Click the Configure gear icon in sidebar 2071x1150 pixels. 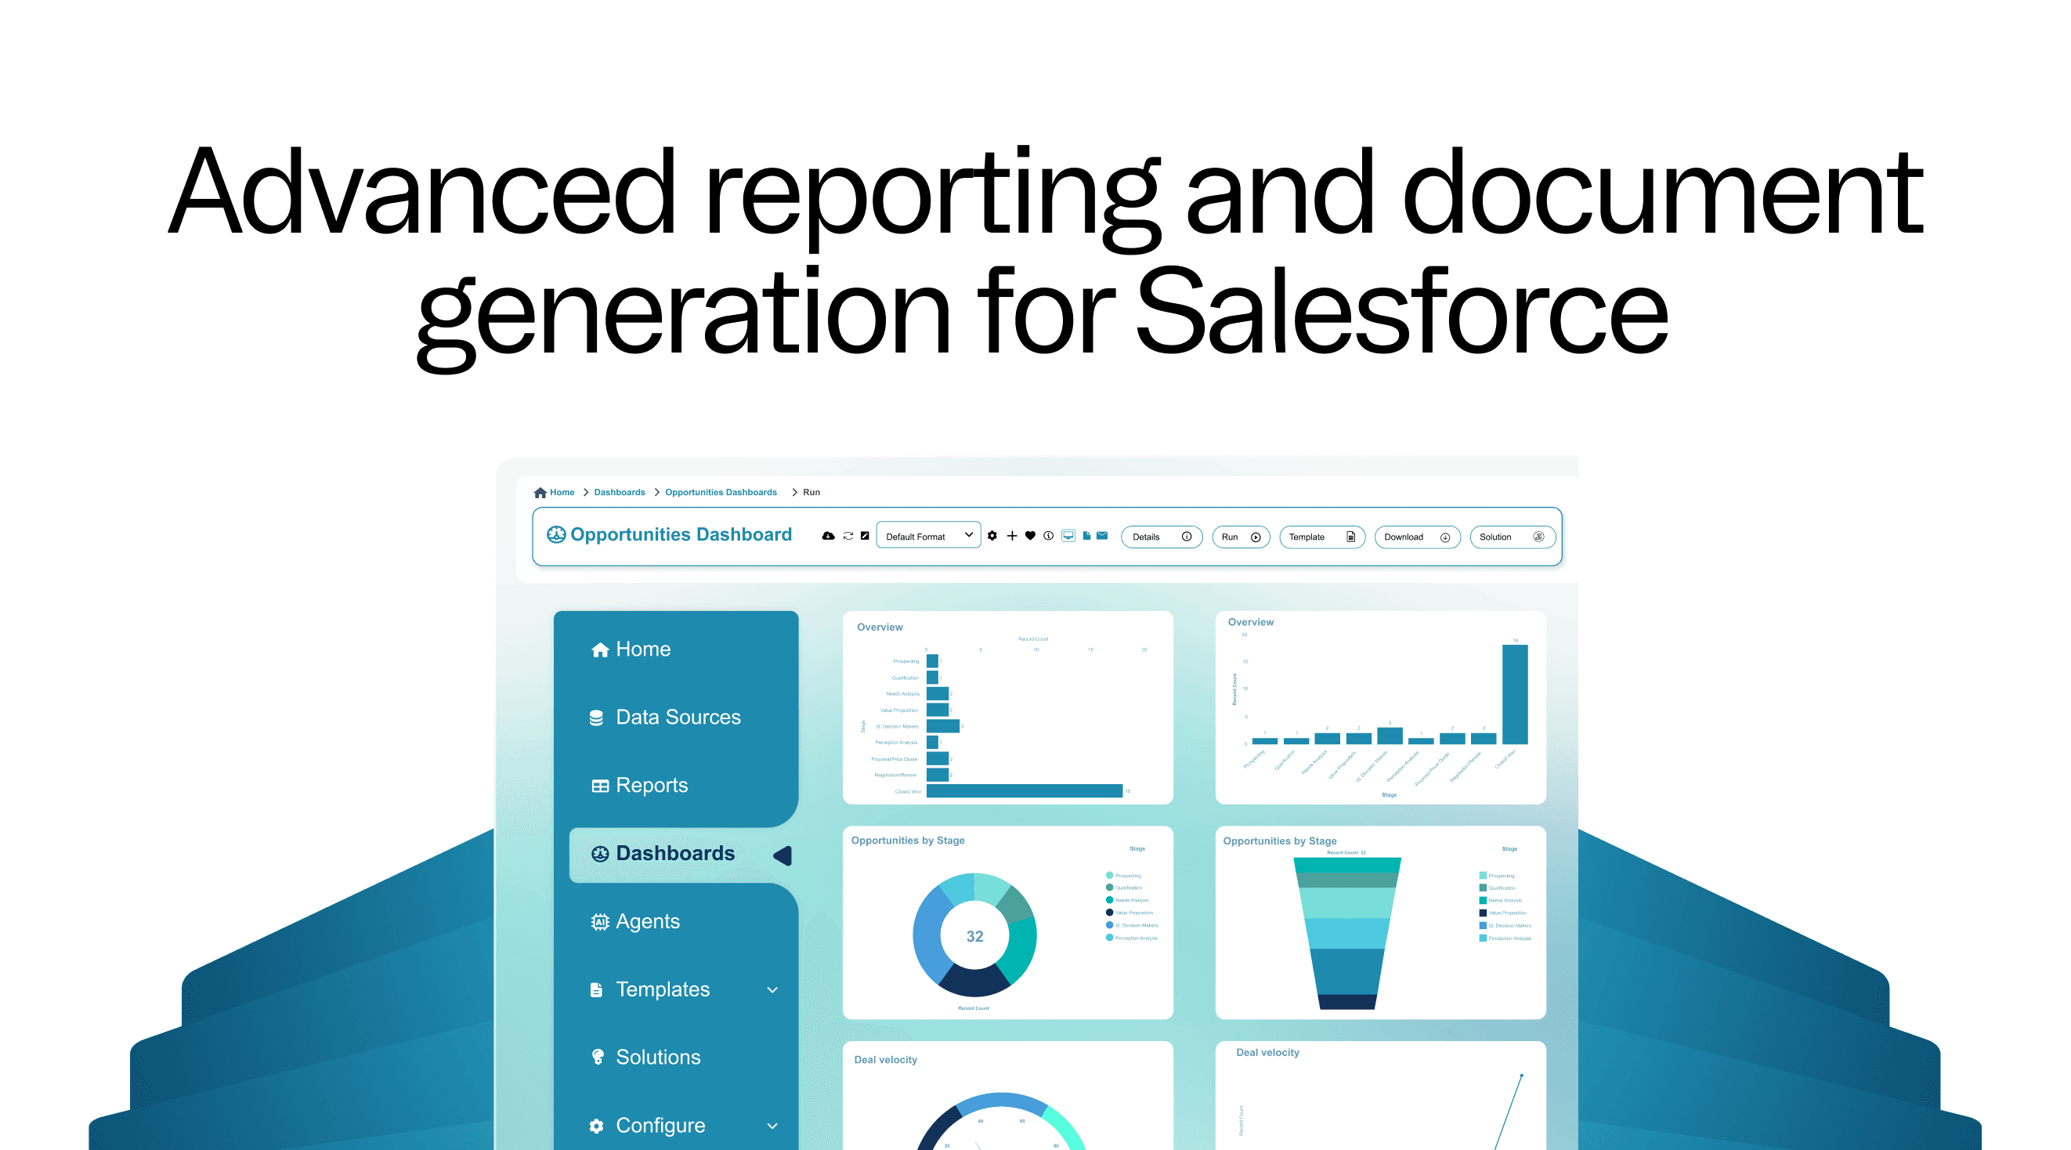[597, 1126]
